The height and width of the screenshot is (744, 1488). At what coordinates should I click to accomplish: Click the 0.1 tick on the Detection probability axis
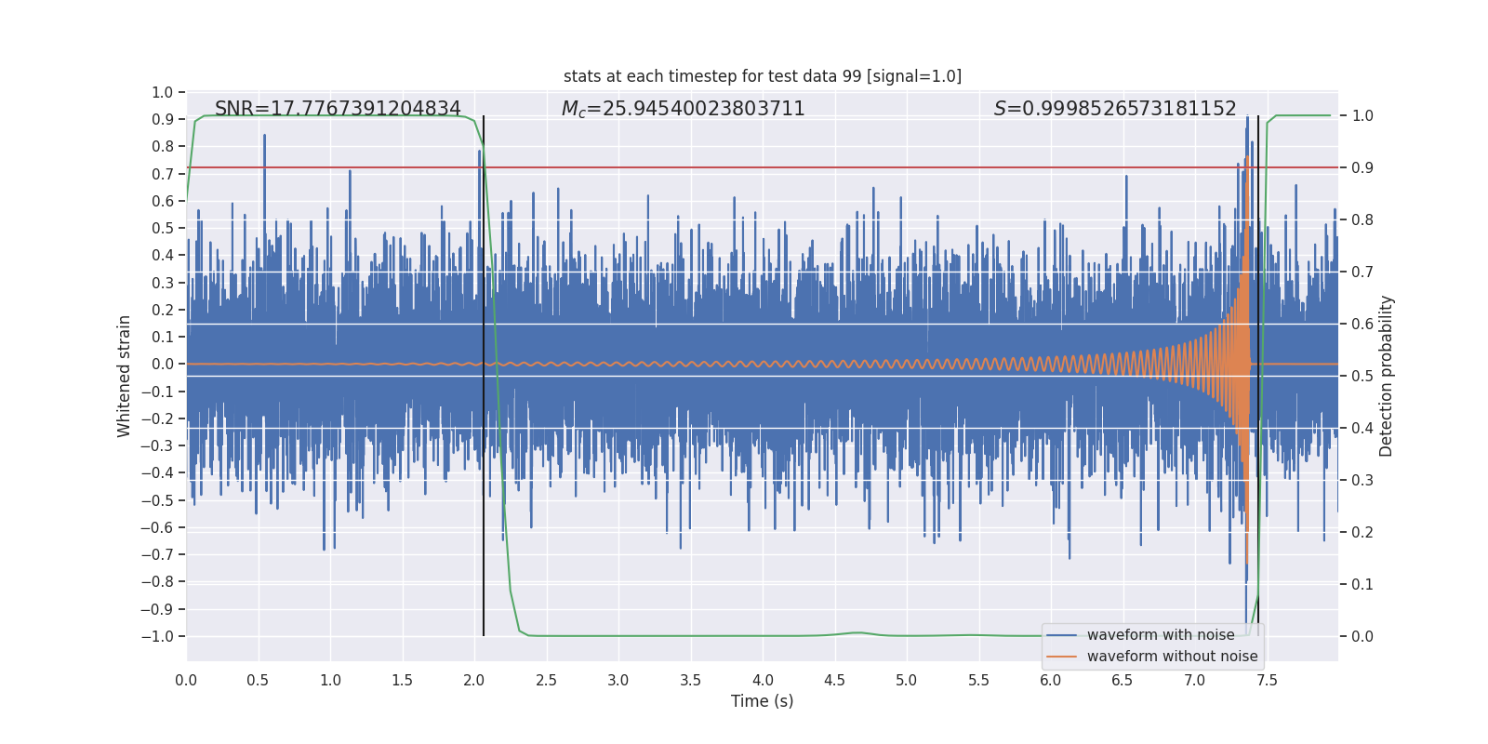pos(1362,585)
